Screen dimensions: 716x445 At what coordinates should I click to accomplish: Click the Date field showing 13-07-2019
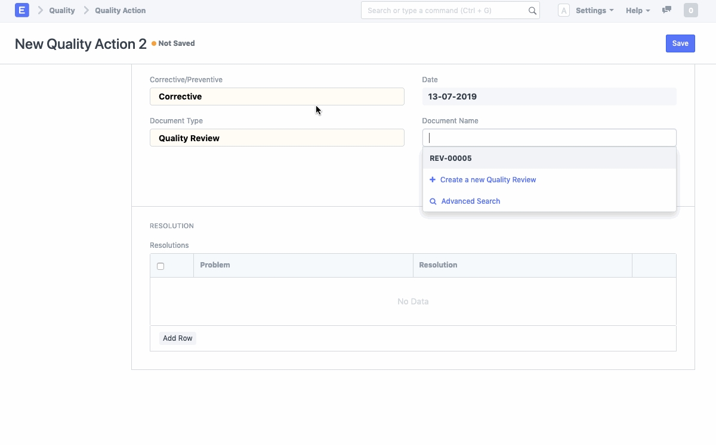(x=549, y=97)
